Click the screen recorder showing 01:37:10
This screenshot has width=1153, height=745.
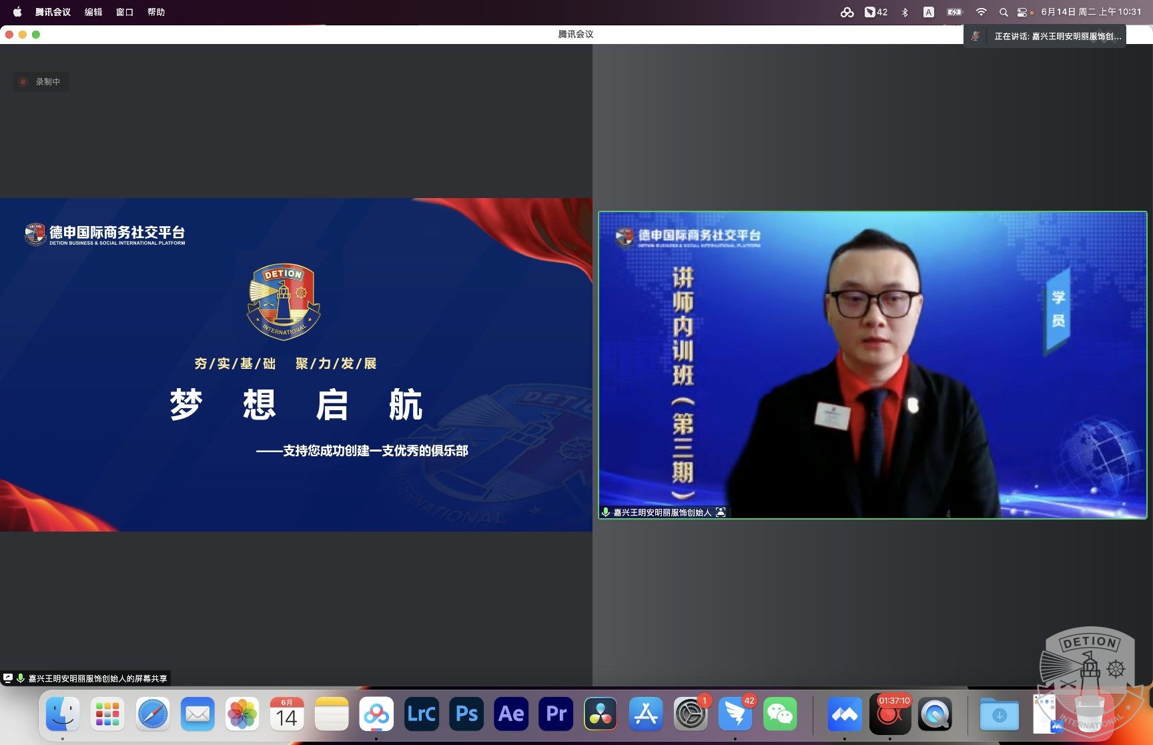[x=890, y=714]
